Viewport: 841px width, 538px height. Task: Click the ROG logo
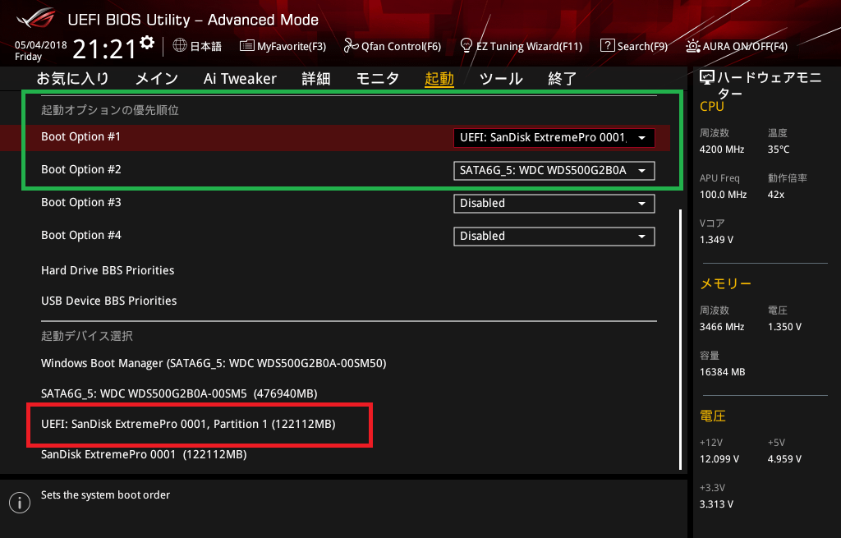click(x=35, y=19)
